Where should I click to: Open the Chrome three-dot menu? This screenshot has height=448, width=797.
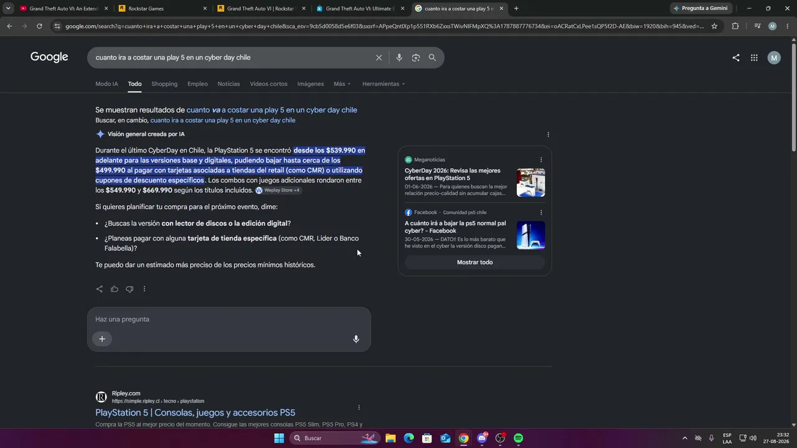coord(788,26)
